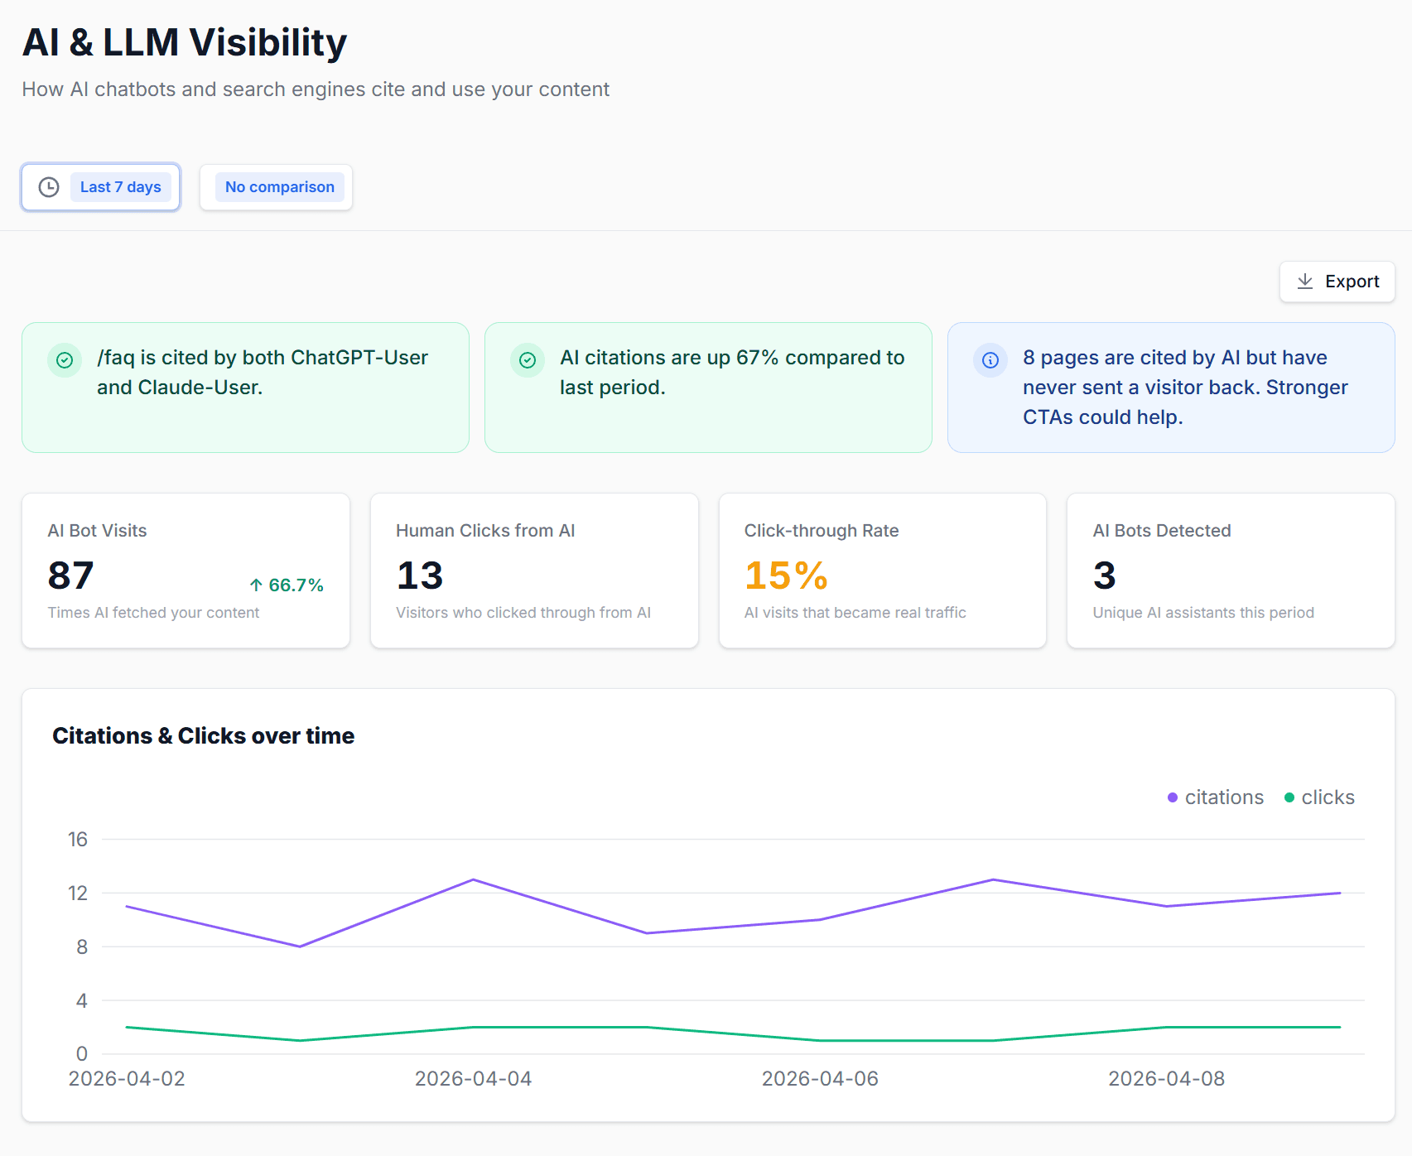Screen dimensions: 1412x1156
Task: Click the green legend dot for clicks
Action: click(x=1289, y=797)
